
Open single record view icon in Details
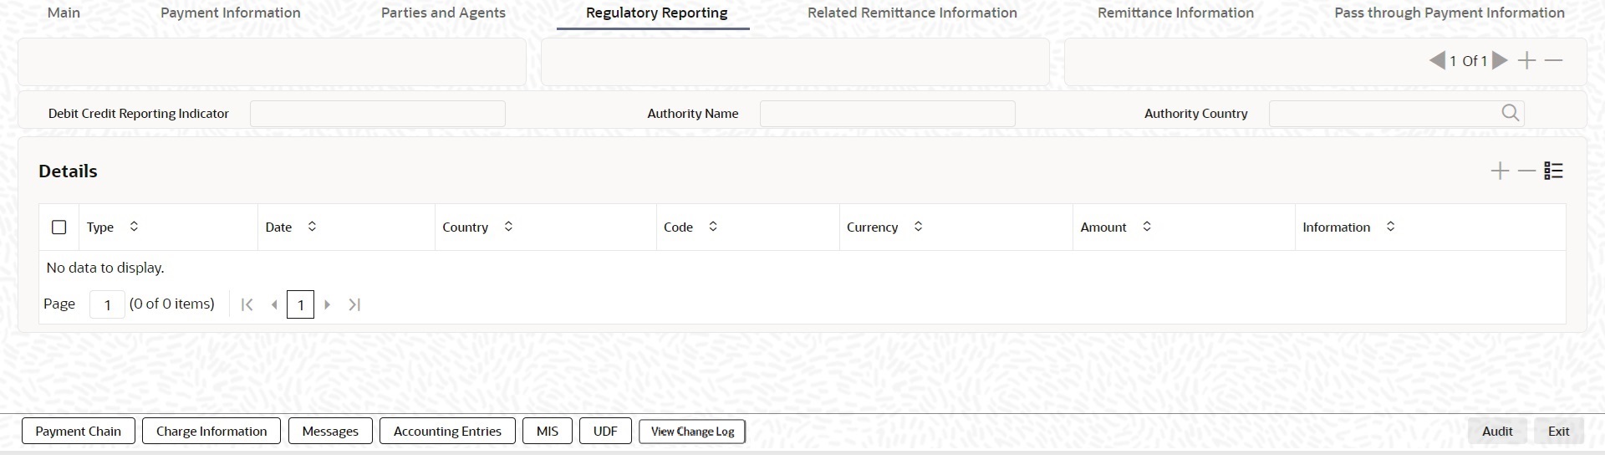point(1554,171)
